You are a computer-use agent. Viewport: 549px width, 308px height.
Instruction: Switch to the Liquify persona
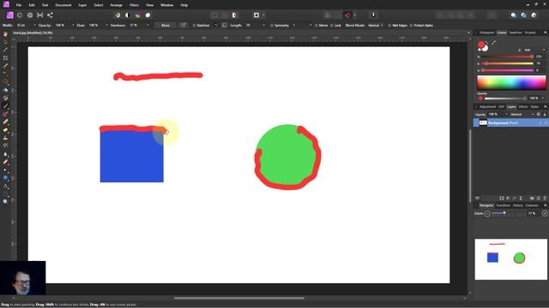[20, 15]
